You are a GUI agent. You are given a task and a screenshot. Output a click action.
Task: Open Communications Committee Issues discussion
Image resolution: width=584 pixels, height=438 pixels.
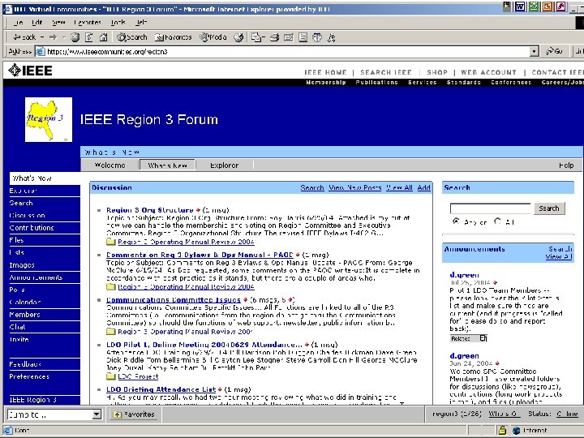174,300
